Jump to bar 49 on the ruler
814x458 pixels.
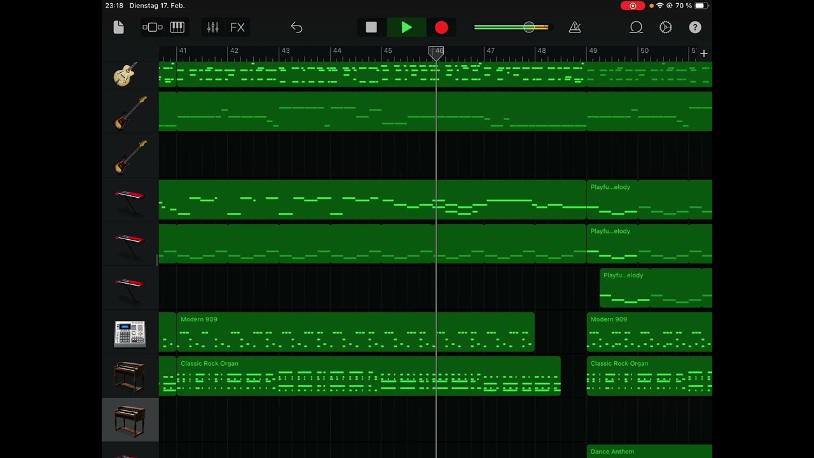click(x=593, y=51)
